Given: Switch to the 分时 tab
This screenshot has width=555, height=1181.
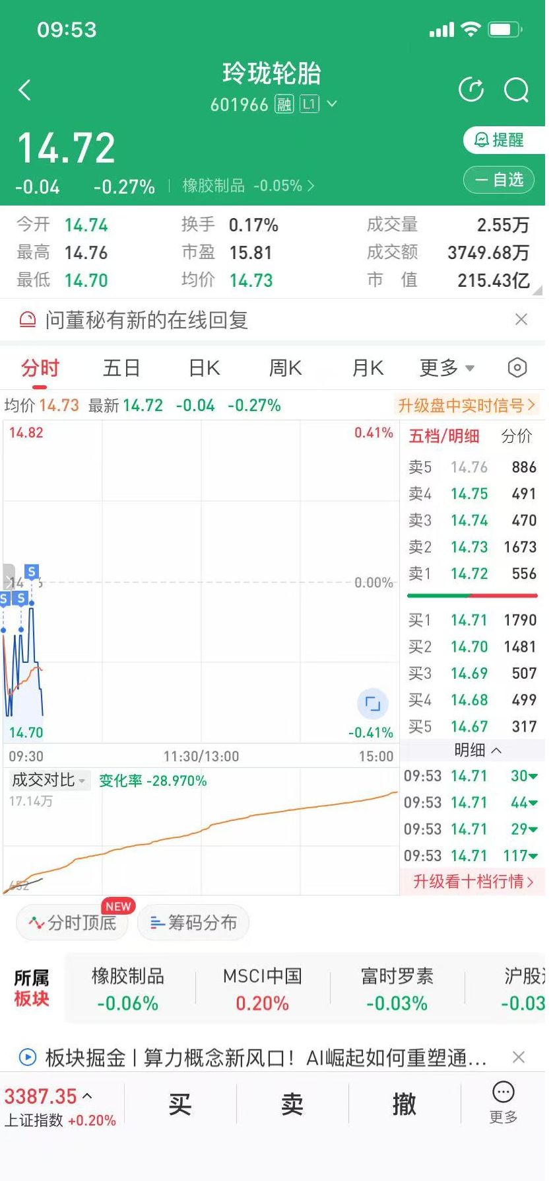Looking at the screenshot, I should click(x=40, y=368).
